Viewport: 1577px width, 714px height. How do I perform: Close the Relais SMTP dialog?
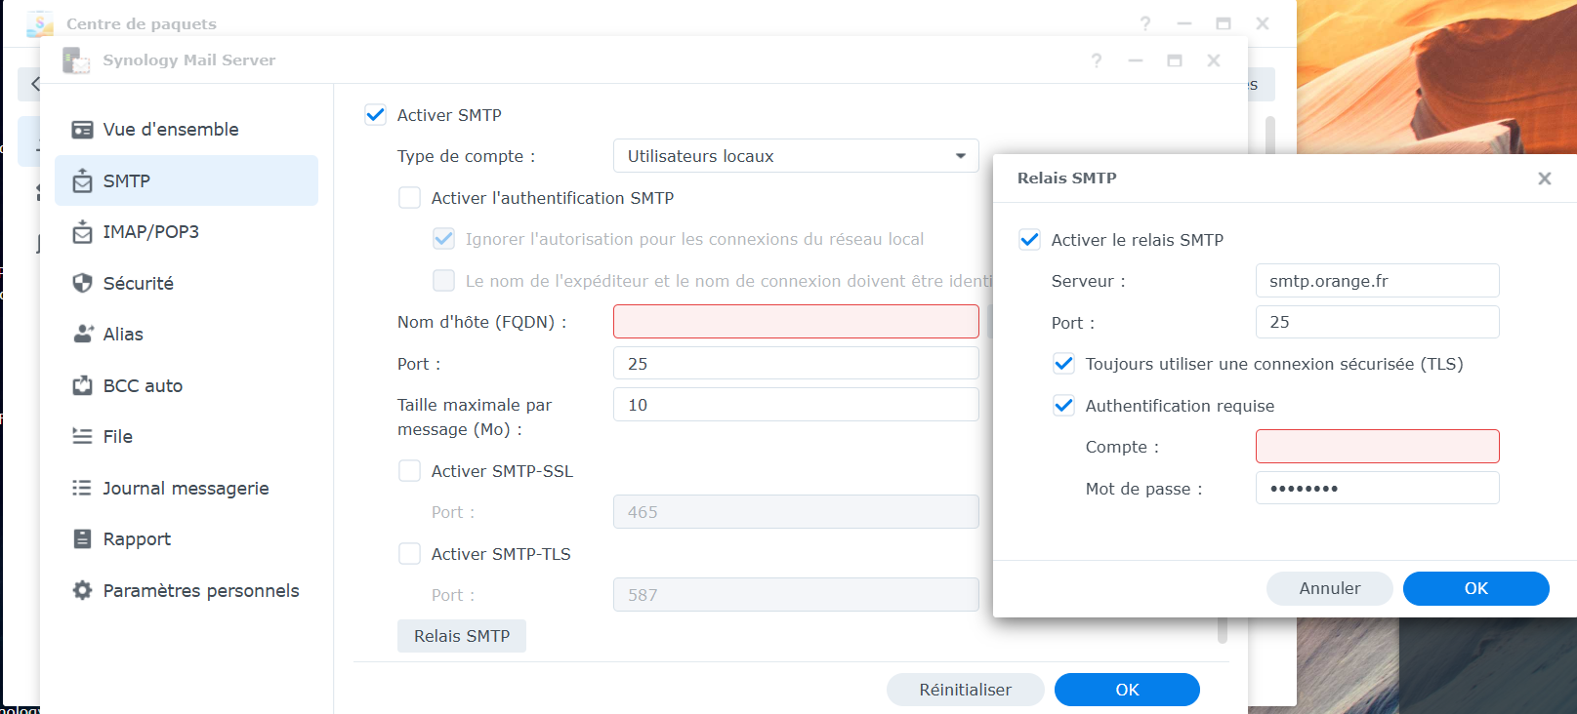(1544, 178)
